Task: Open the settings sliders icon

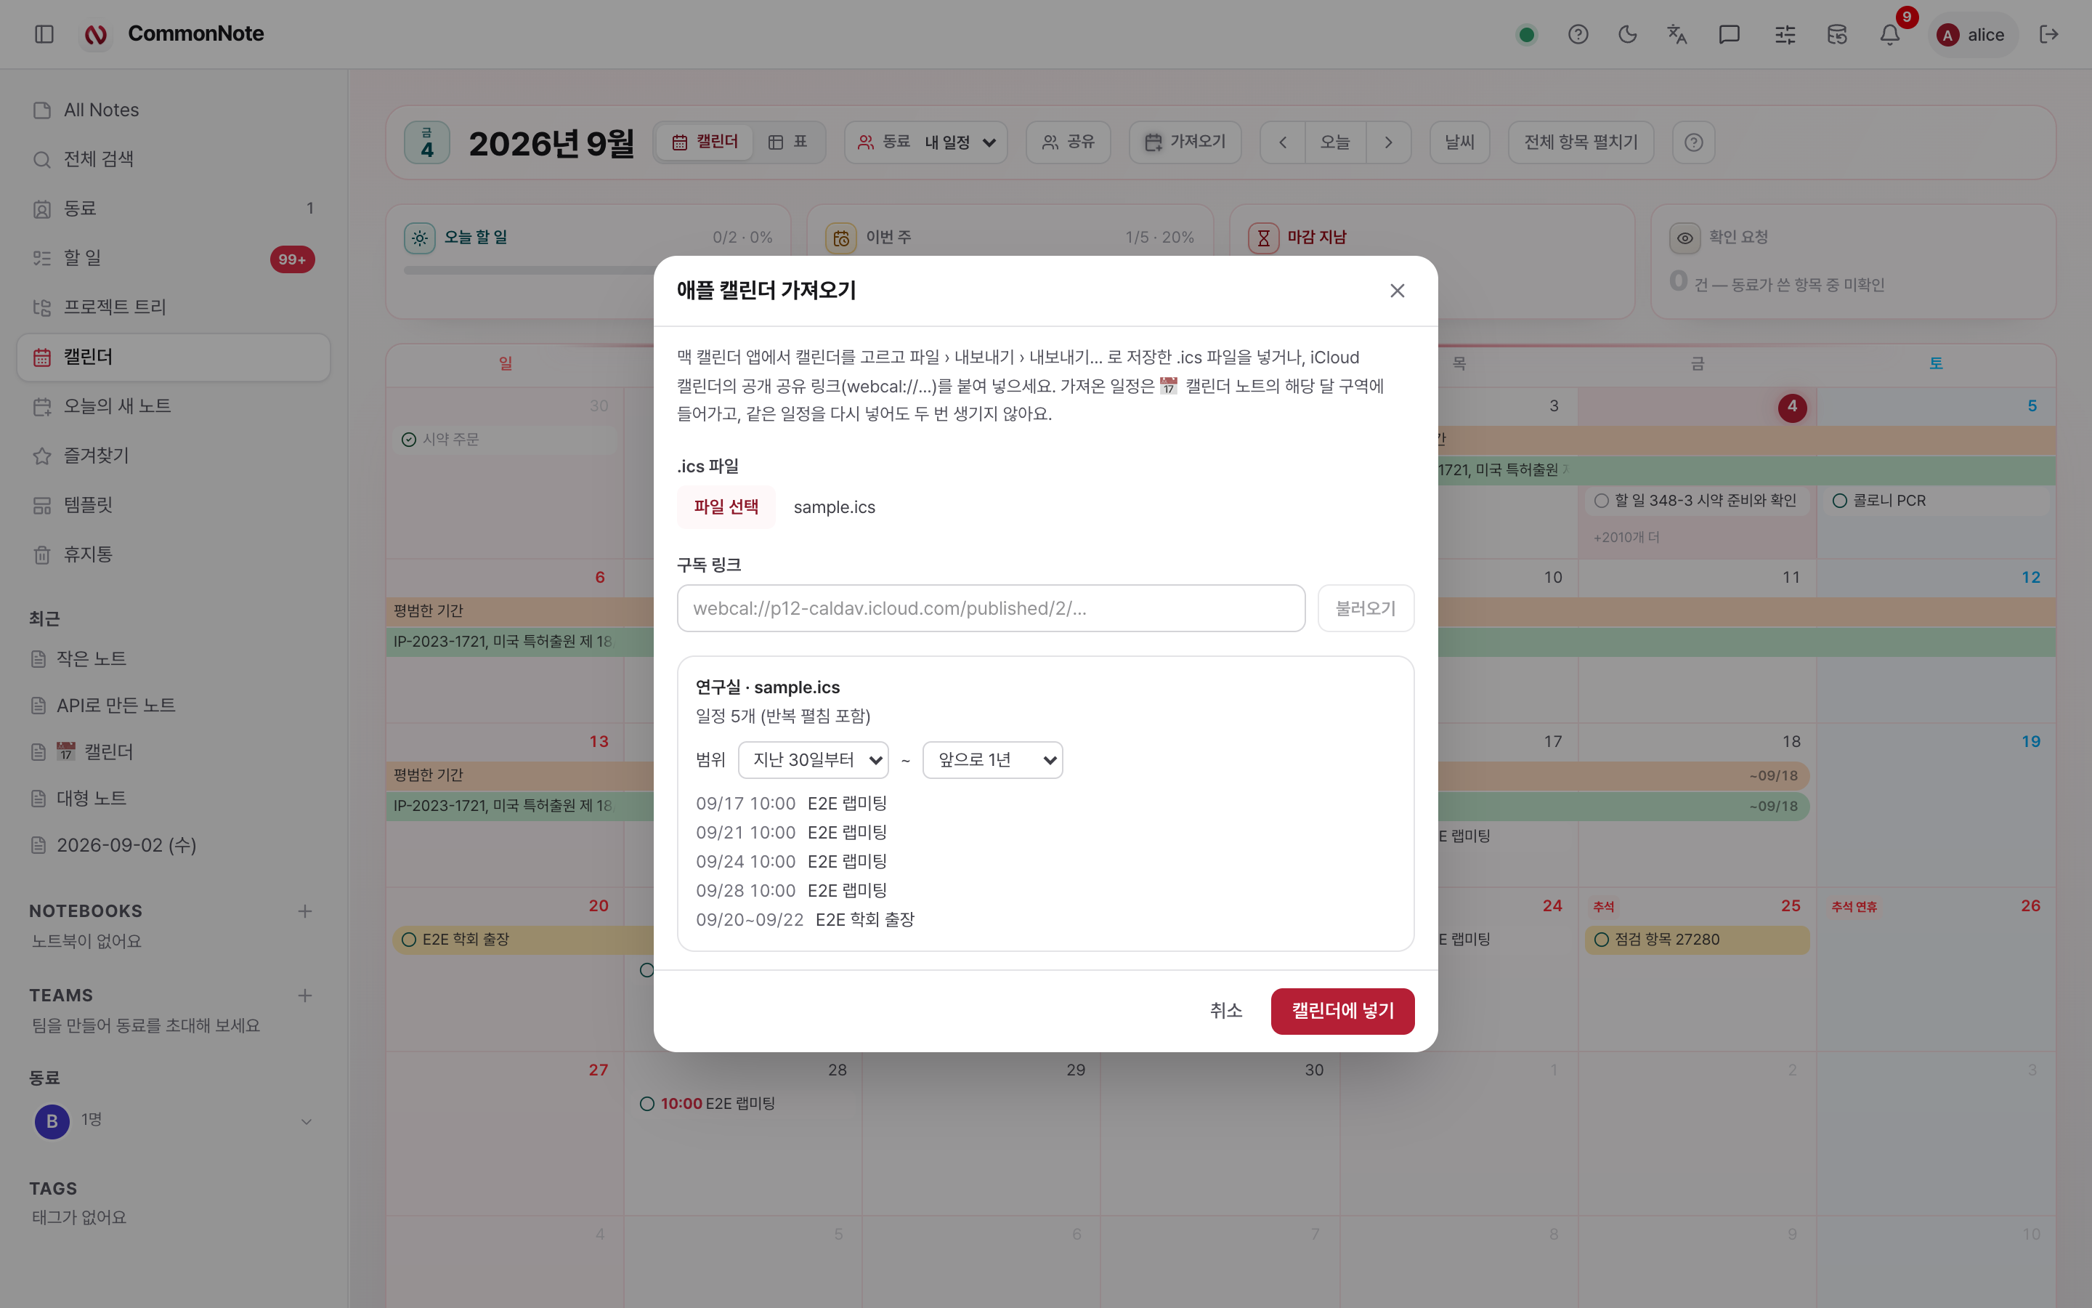Action: [1785, 35]
